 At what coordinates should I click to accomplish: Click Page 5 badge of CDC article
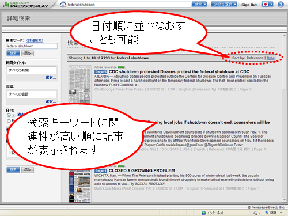coord(101,72)
